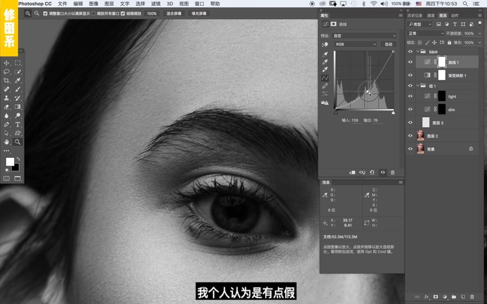Hide the 曲线 1 layer
The height and width of the screenshot is (304, 487).
[x=410, y=62]
